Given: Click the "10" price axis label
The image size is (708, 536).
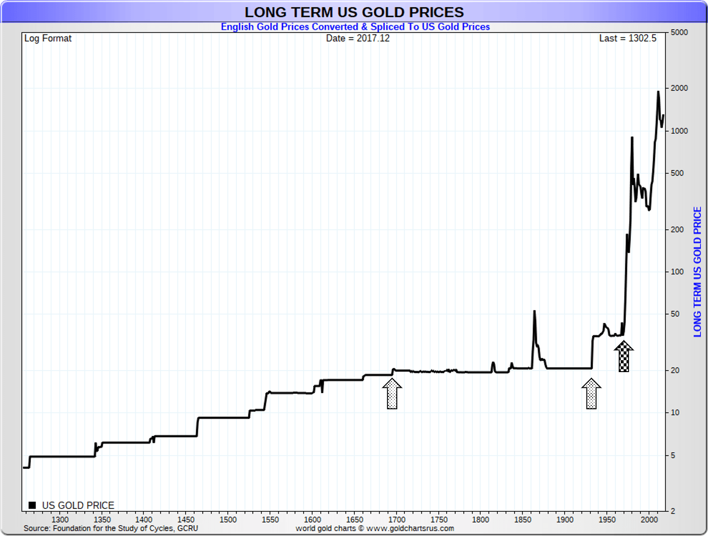Looking at the screenshot, I should pos(675,413).
